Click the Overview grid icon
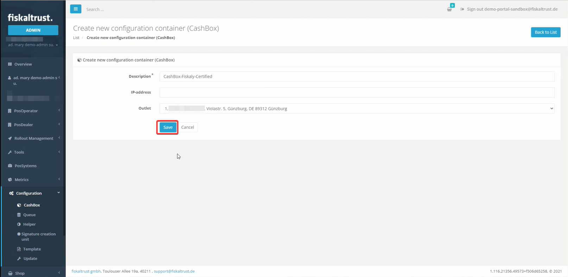The image size is (568, 277). pos(10,64)
